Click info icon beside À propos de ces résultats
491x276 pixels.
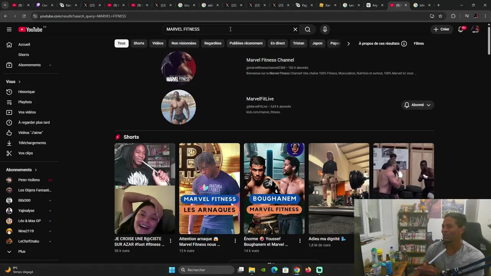[404, 43]
